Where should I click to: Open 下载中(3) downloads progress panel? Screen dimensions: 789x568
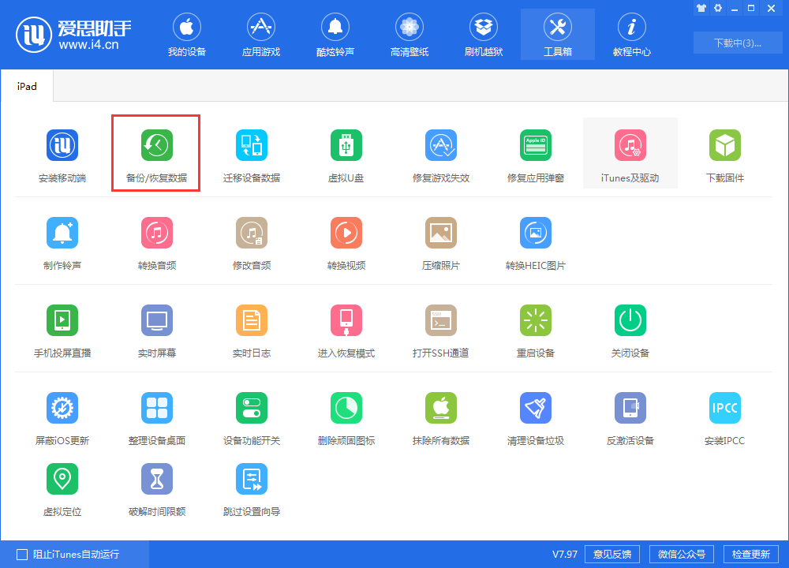click(x=738, y=43)
